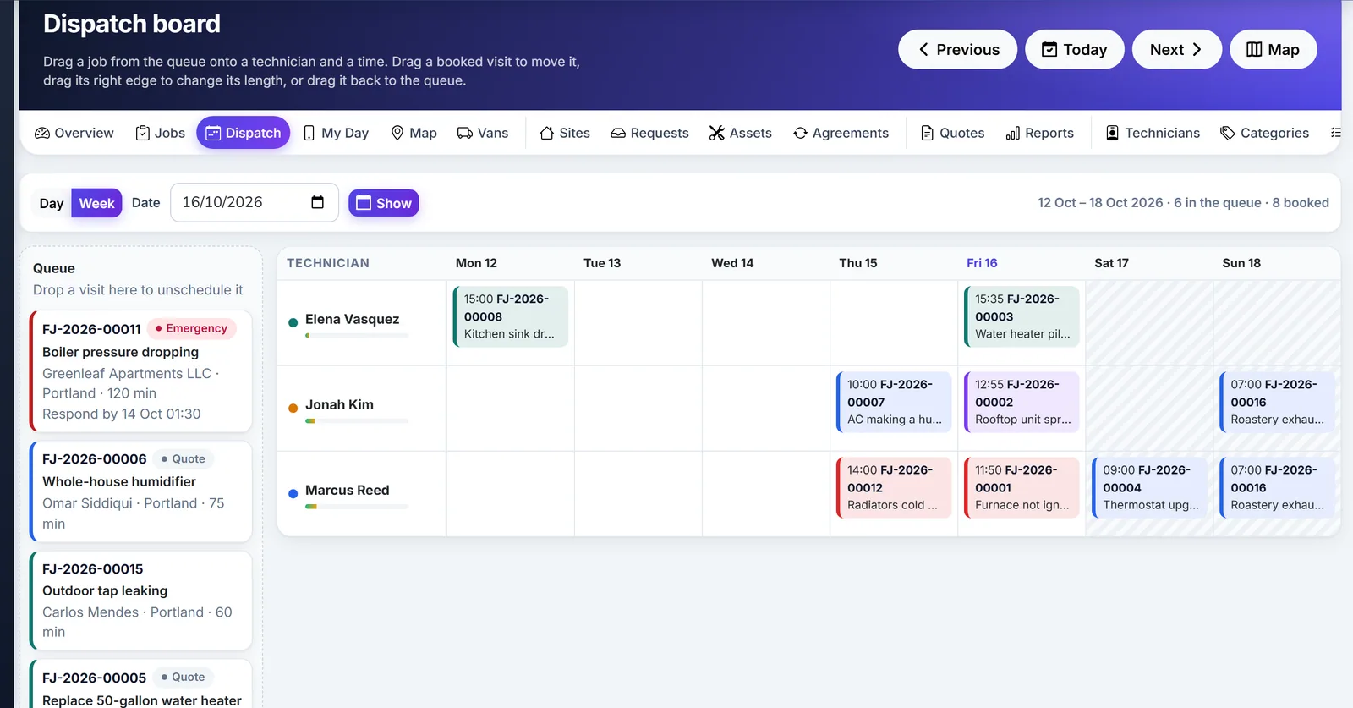This screenshot has height=708, width=1353.
Task: Open visit FJ-2026-00008 Kitchen sink on Monday
Action: coord(511,316)
